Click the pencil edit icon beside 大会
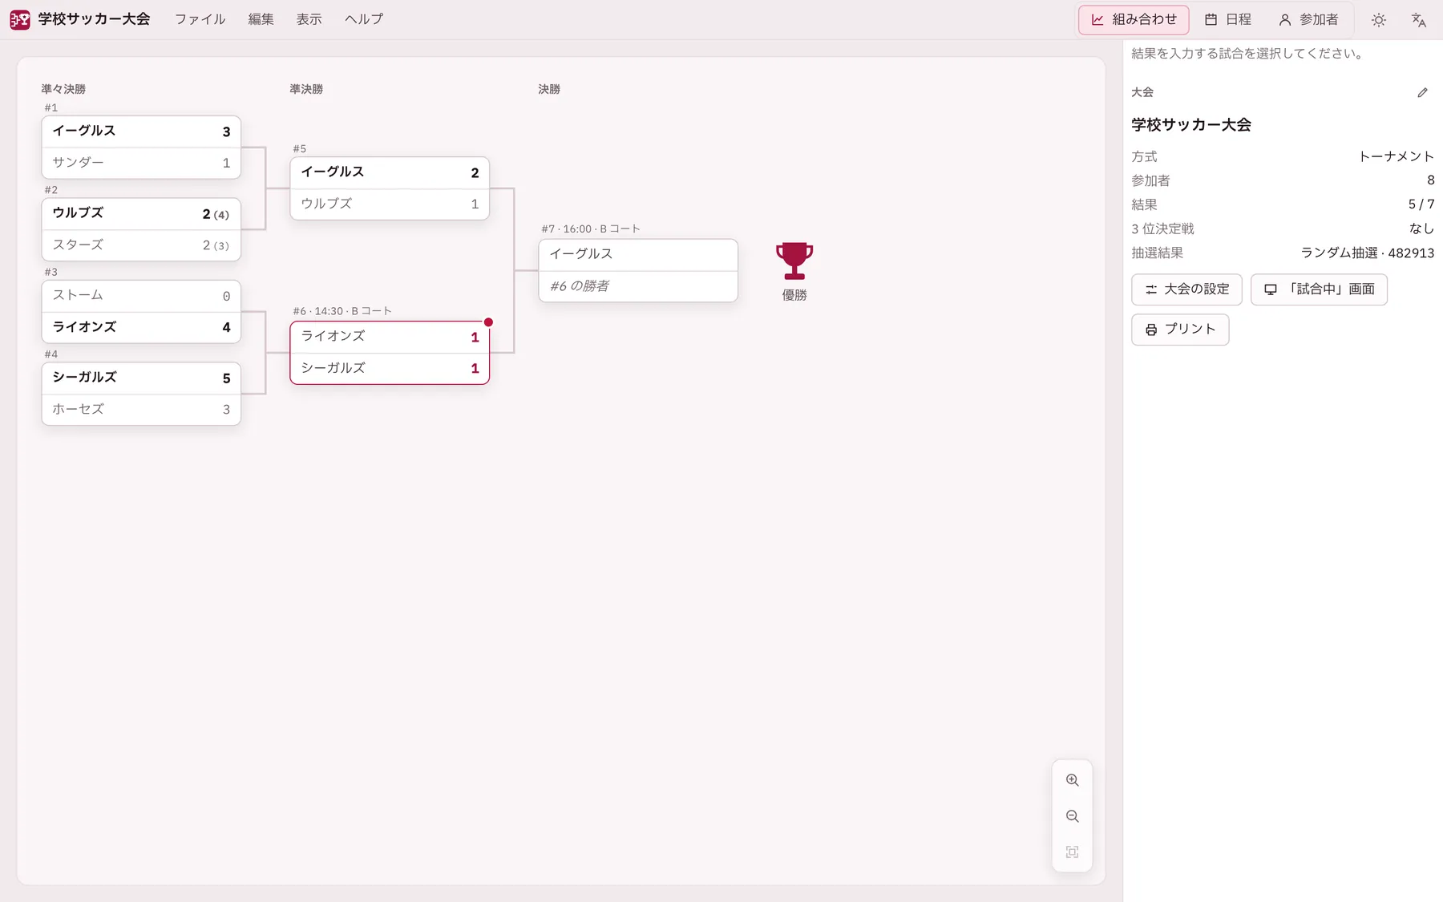1443x902 pixels. pos(1423,93)
